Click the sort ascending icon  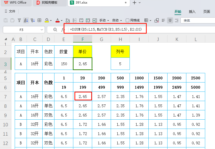point(26,20)
